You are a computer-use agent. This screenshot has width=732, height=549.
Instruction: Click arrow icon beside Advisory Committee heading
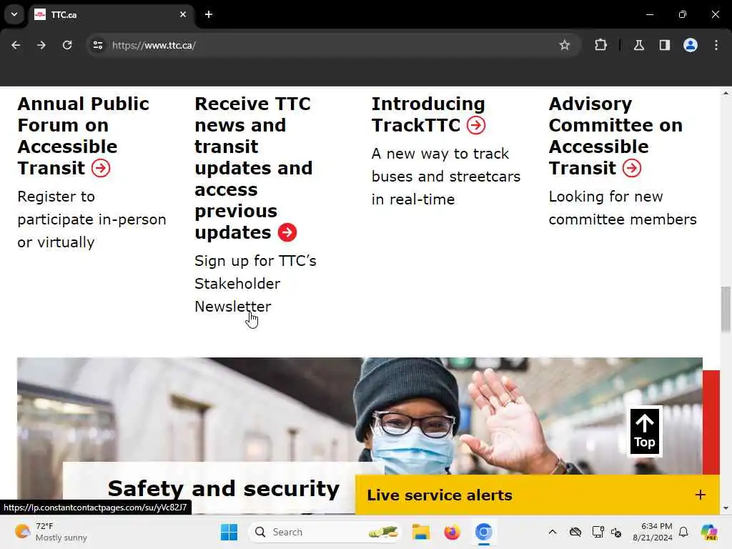tap(632, 168)
